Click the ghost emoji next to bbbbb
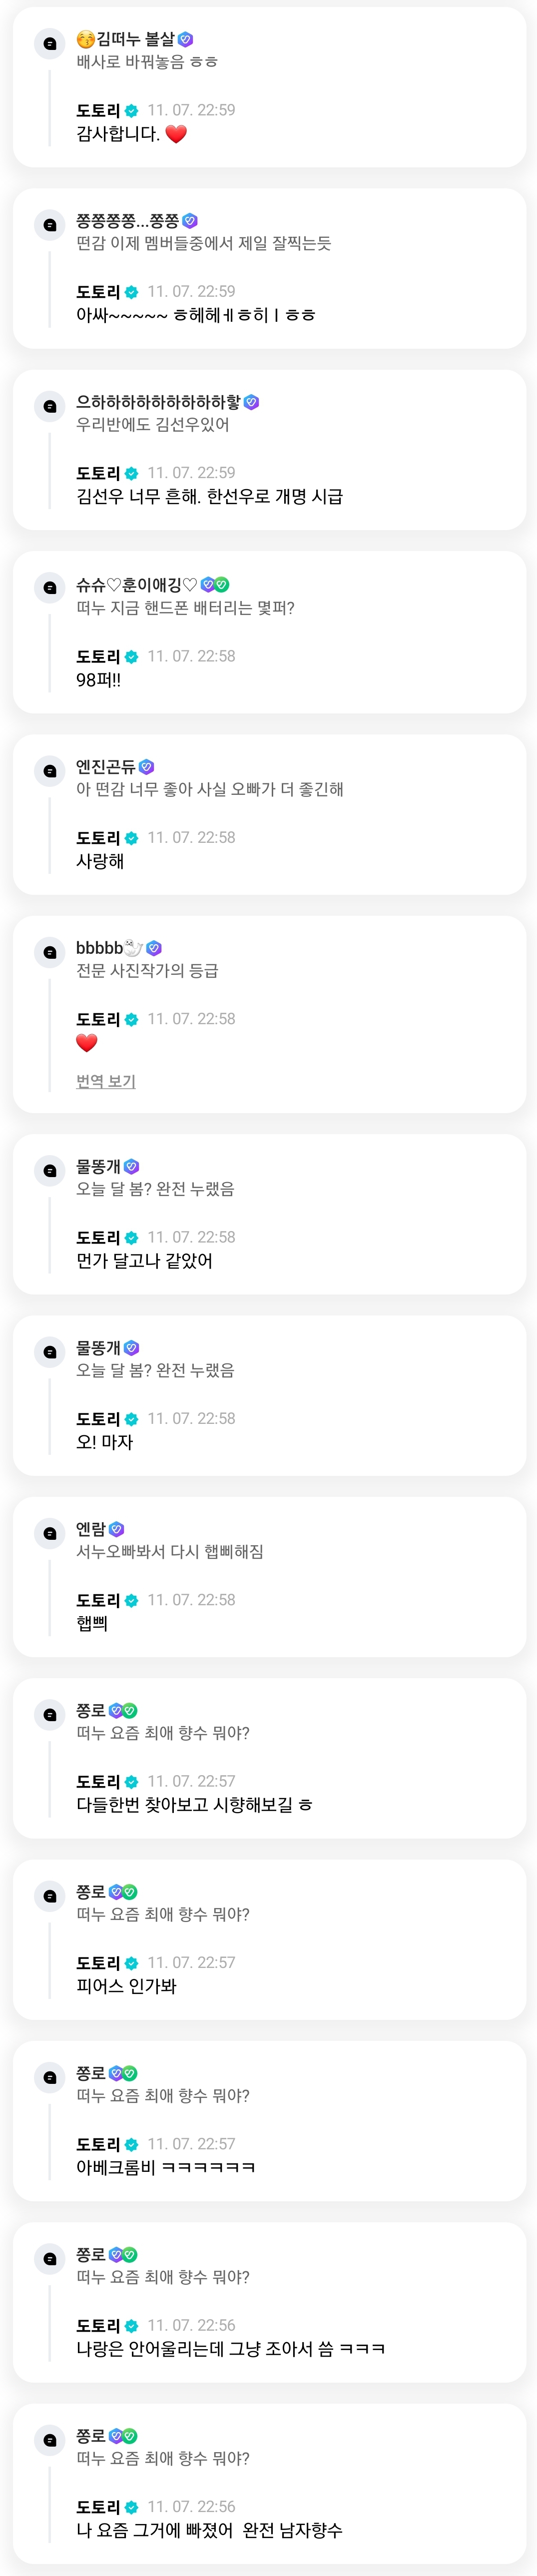The height and width of the screenshot is (2576, 537). pos(134,948)
